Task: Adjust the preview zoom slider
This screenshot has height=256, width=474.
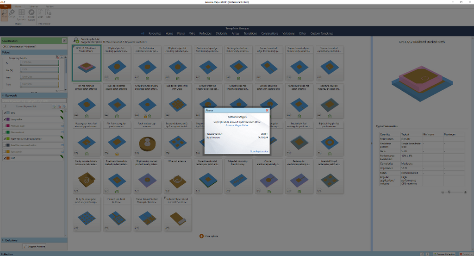Action: coord(454,192)
